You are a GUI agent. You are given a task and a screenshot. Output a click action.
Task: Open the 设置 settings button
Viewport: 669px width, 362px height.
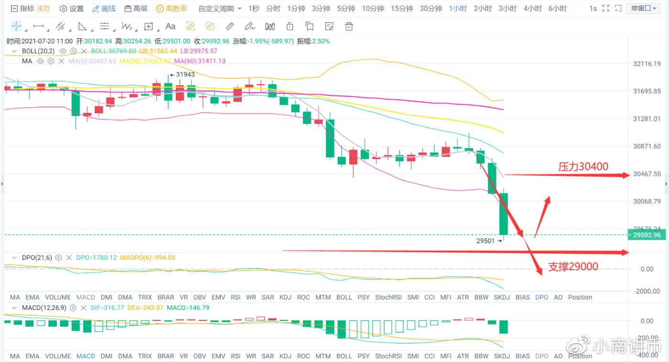[x=72, y=9]
